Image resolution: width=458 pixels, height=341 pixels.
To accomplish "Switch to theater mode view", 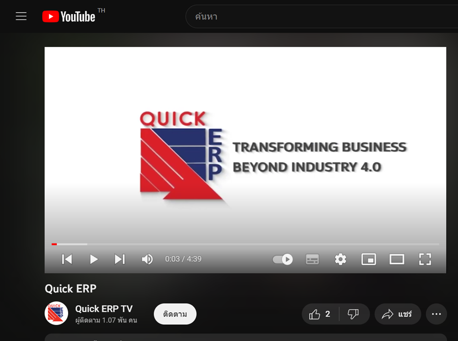I will [397, 259].
